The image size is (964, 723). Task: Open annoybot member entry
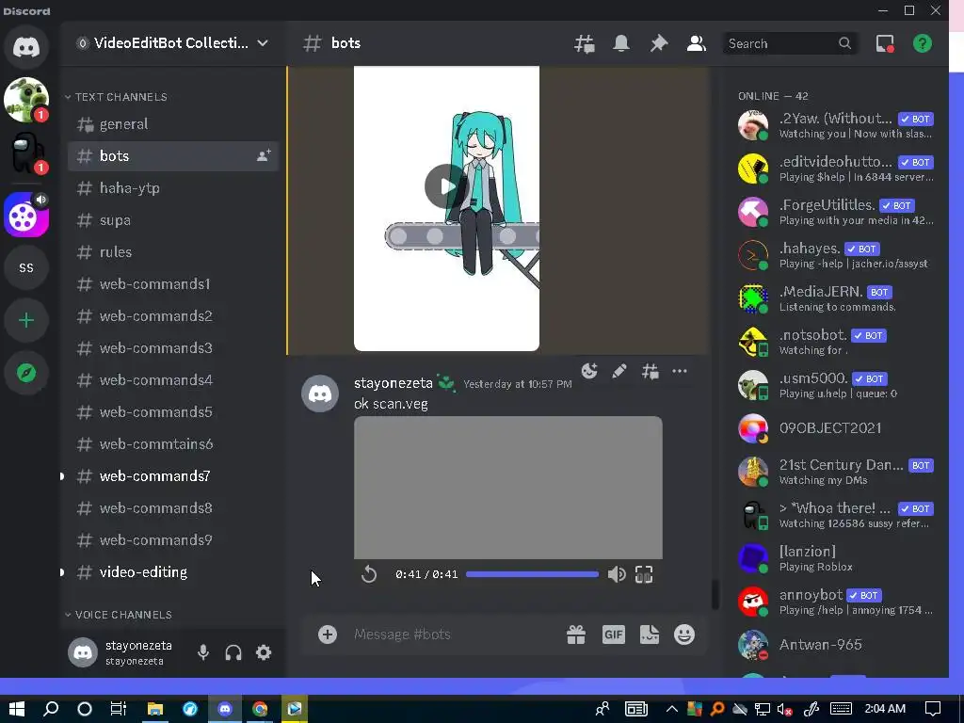(x=836, y=602)
